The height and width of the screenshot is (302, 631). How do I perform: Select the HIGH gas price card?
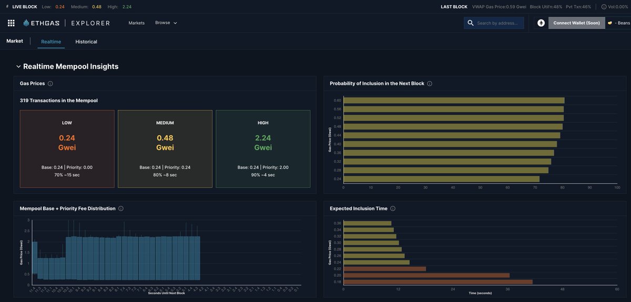coord(263,149)
